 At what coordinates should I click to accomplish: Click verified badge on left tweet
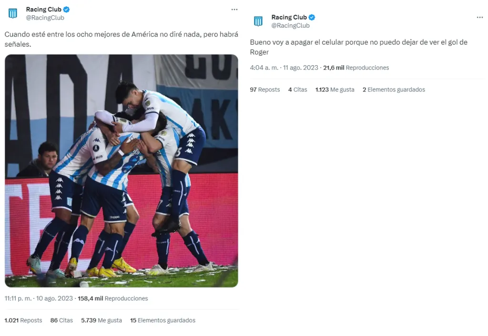(x=66, y=10)
